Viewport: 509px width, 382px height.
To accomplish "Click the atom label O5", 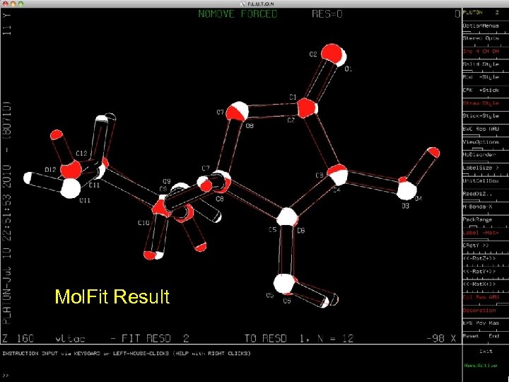I will [270, 295].
